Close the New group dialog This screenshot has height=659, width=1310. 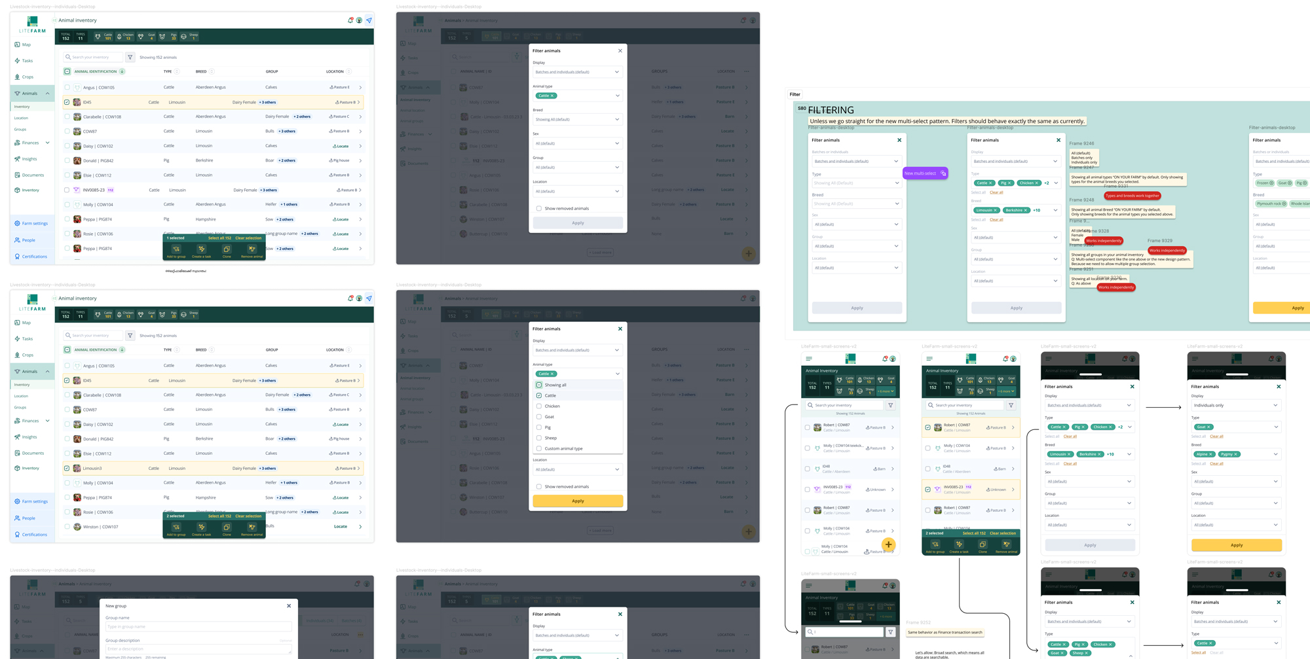click(x=289, y=606)
